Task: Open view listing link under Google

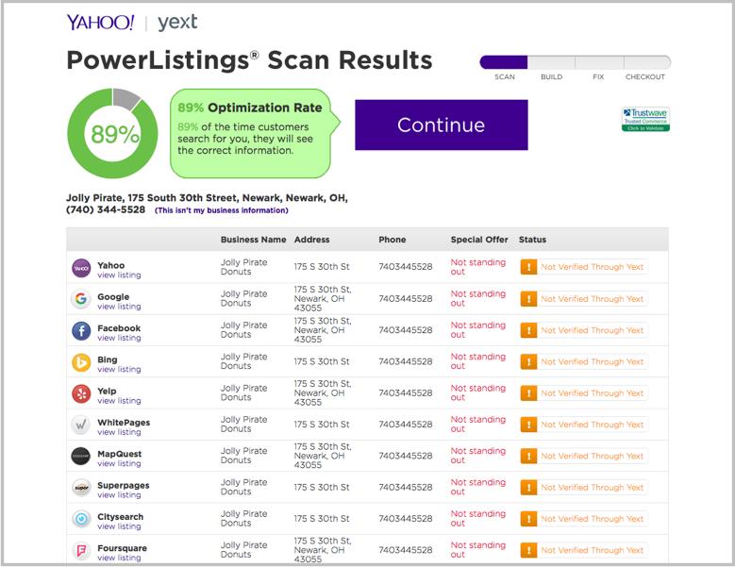Action: tap(119, 307)
